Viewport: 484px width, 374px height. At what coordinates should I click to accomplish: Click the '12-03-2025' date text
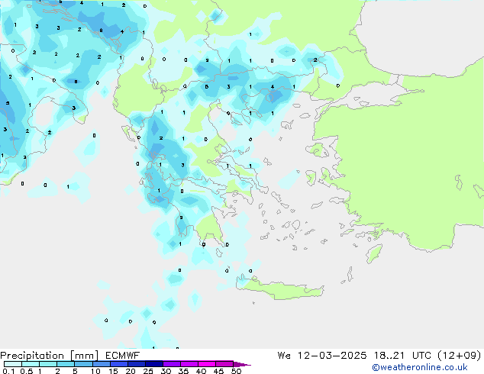tap(332, 356)
